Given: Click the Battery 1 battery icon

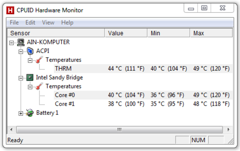Looking at the screenshot, I should pyautogui.click(x=30, y=113).
